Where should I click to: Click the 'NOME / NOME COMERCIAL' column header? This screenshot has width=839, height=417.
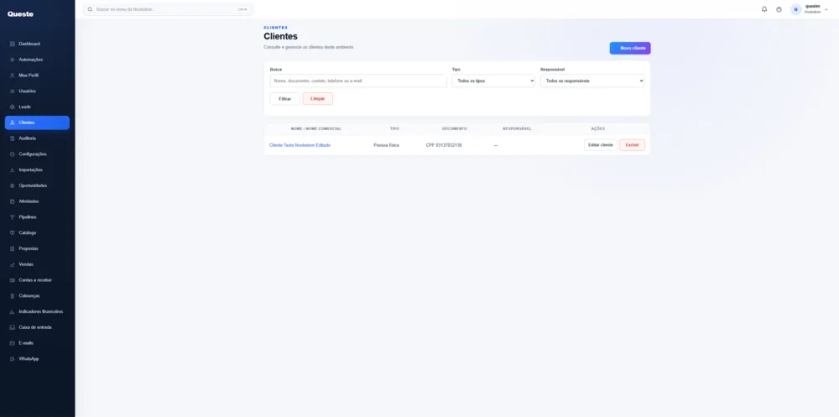[316, 129]
